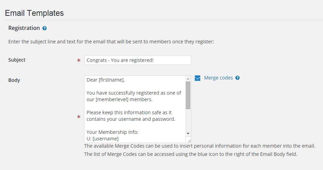Click the 'Your Membership Info:' line in Body

pyautogui.click(x=112, y=132)
